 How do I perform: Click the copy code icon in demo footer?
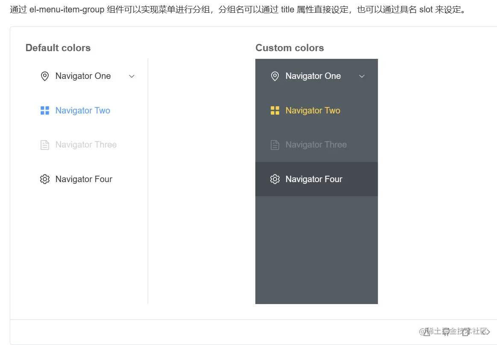(x=465, y=332)
